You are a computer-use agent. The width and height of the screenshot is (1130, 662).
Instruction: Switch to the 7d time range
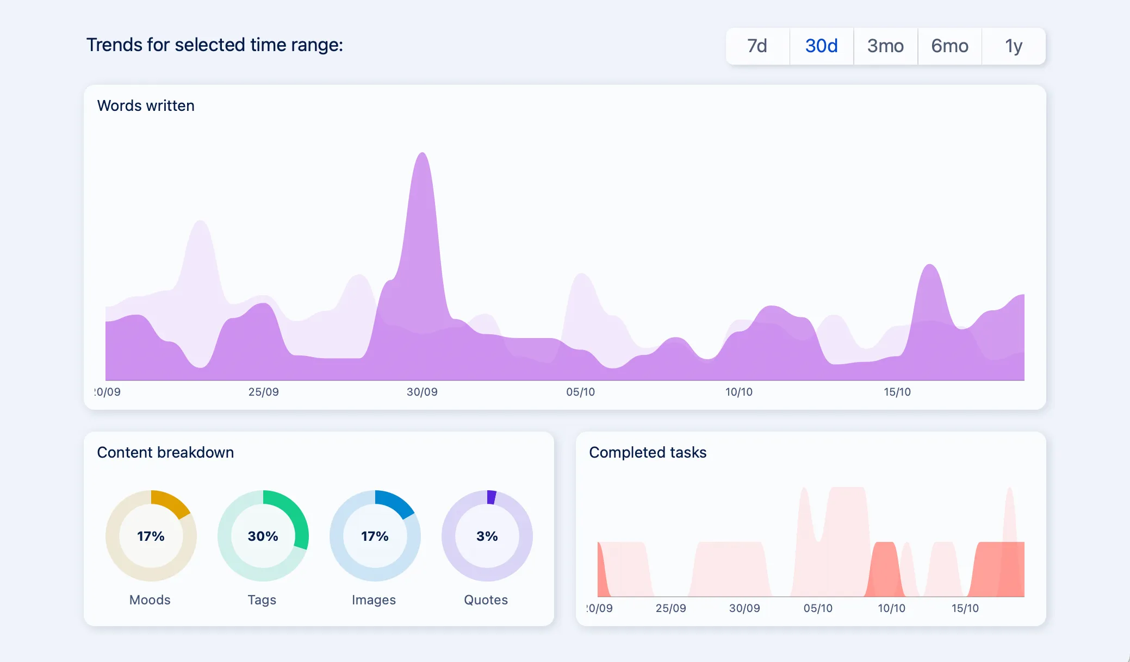coord(757,46)
